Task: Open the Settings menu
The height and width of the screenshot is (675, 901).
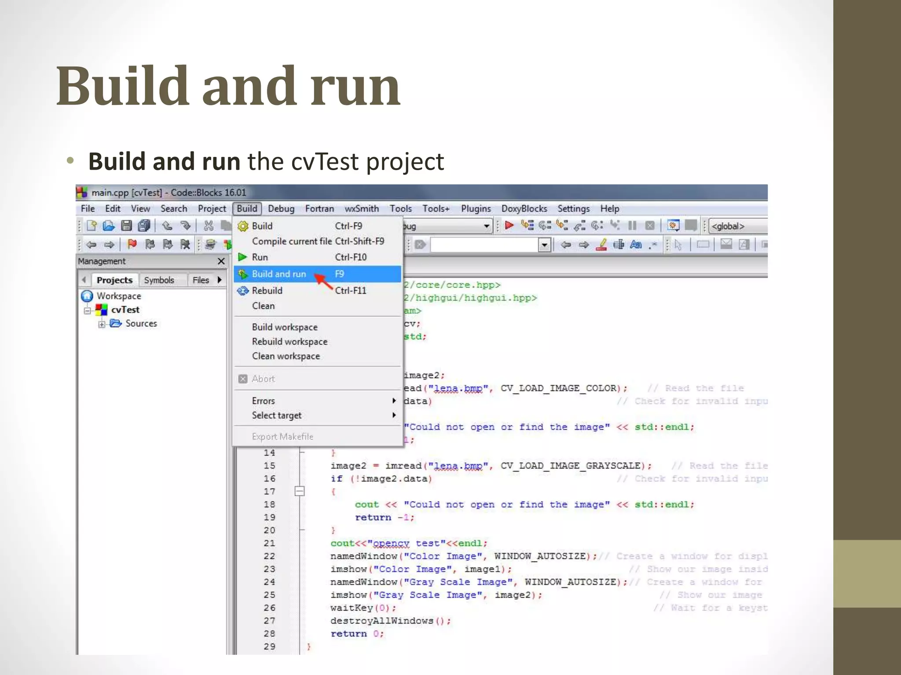Action: click(573, 208)
